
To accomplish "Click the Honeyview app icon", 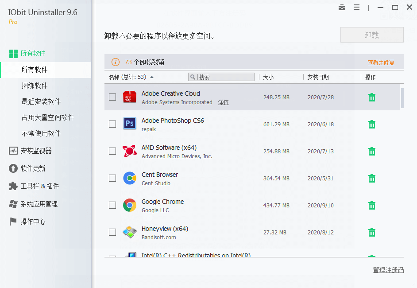I will [130, 232].
